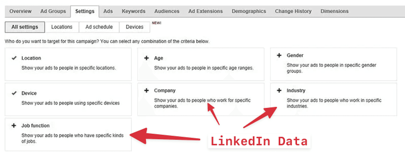Screen dimensions: 405x157
Task: Click the Gender card title
Action: pyautogui.click(x=295, y=55)
